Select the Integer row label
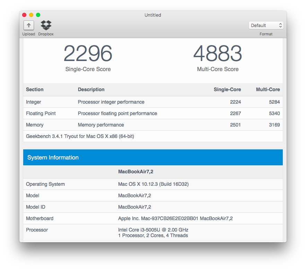This screenshot has width=306, height=270. [34, 102]
